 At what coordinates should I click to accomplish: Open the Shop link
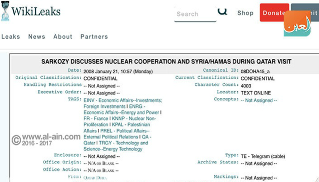(245, 13)
